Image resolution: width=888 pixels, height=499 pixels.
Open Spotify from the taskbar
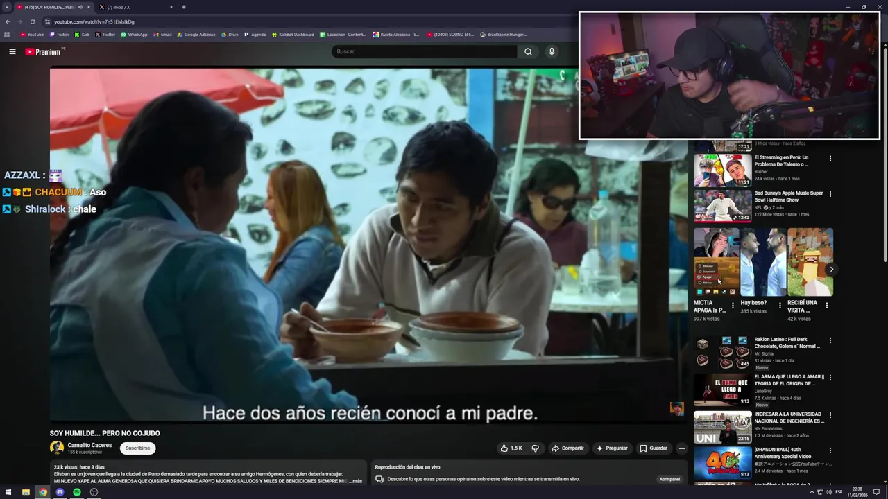pos(77,492)
